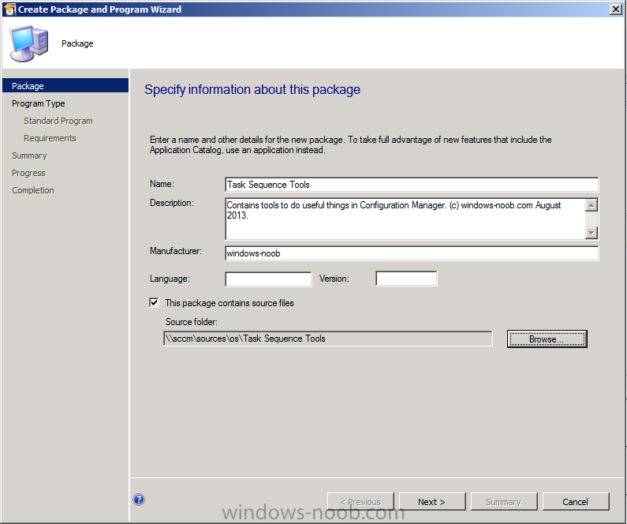The width and height of the screenshot is (627, 524).
Task: Click the description scrollbar up arrow
Action: click(x=592, y=205)
